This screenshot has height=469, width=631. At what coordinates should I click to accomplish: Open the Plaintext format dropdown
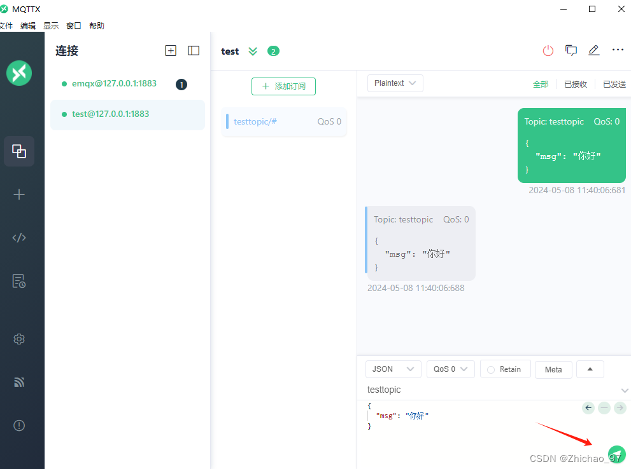pyautogui.click(x=395, y=83)
